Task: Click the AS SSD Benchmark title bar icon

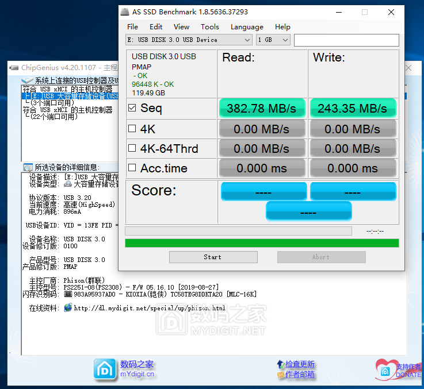Action: coord(125,11)
